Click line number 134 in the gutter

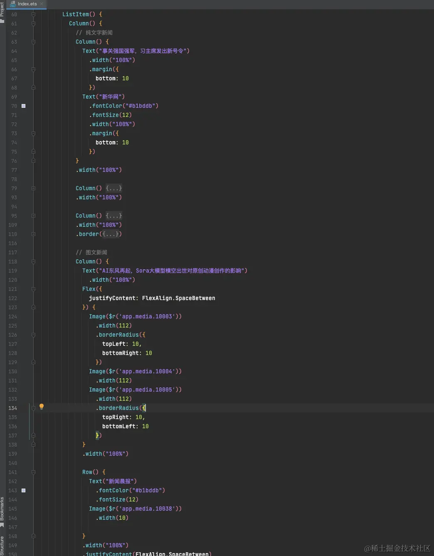click(x=12, y=408)
